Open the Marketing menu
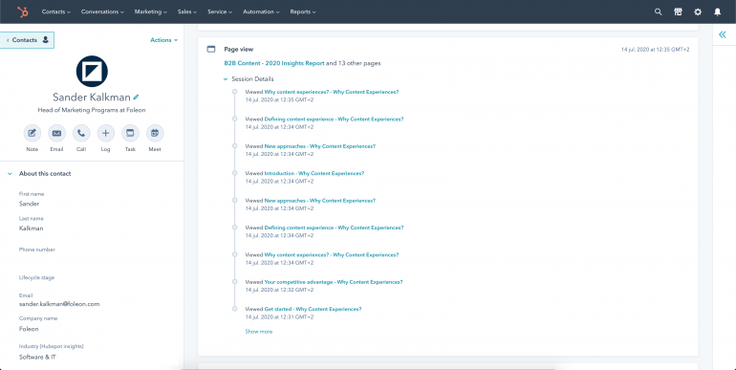Viewport: 736px width, 370px height. [x=151, y=11]
